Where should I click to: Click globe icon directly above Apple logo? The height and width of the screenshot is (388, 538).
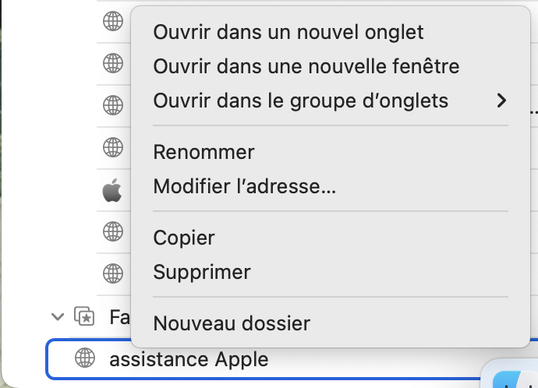(113, 146)
